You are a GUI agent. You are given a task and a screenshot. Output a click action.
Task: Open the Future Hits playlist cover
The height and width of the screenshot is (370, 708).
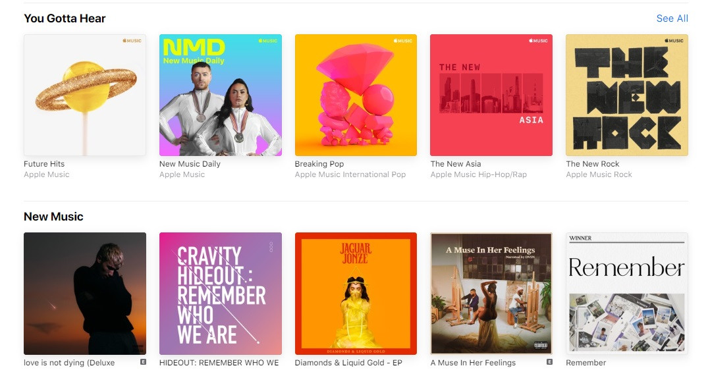pos(85,95)
